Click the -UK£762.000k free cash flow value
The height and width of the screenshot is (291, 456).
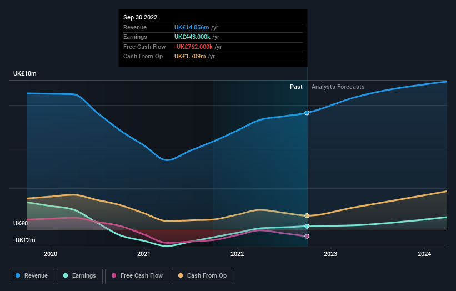(193, 47)
